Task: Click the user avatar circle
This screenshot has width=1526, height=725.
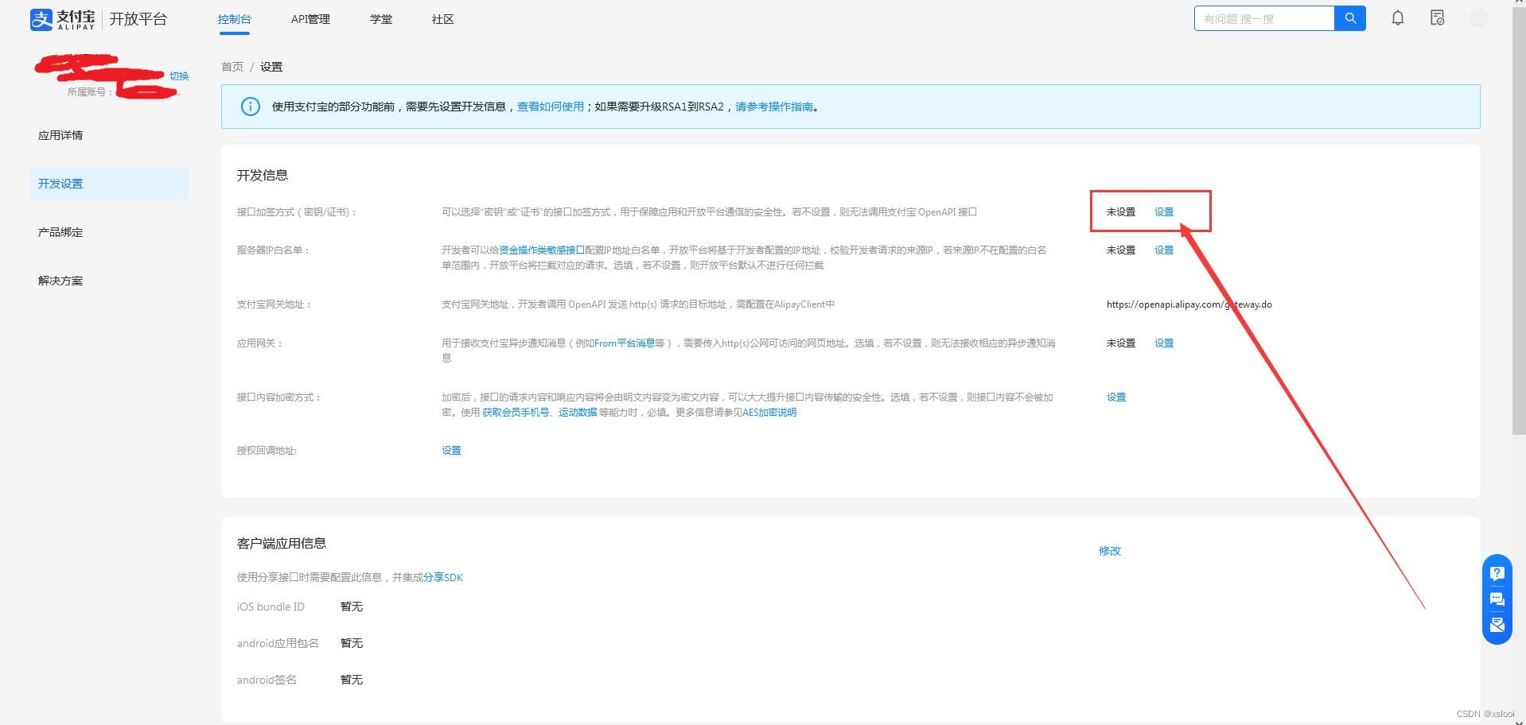Action: (x=1478, y=18)
